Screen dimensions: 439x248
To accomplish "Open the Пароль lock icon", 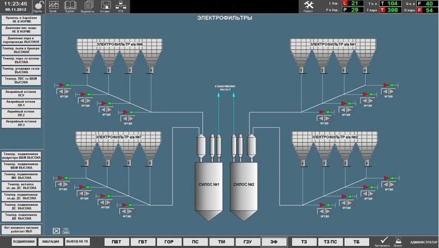I will (38, 6).
